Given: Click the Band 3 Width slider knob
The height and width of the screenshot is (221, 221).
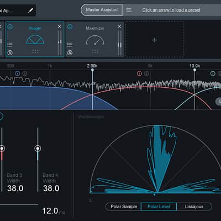Looking at the screenshot, I should (x=2, y=149).
